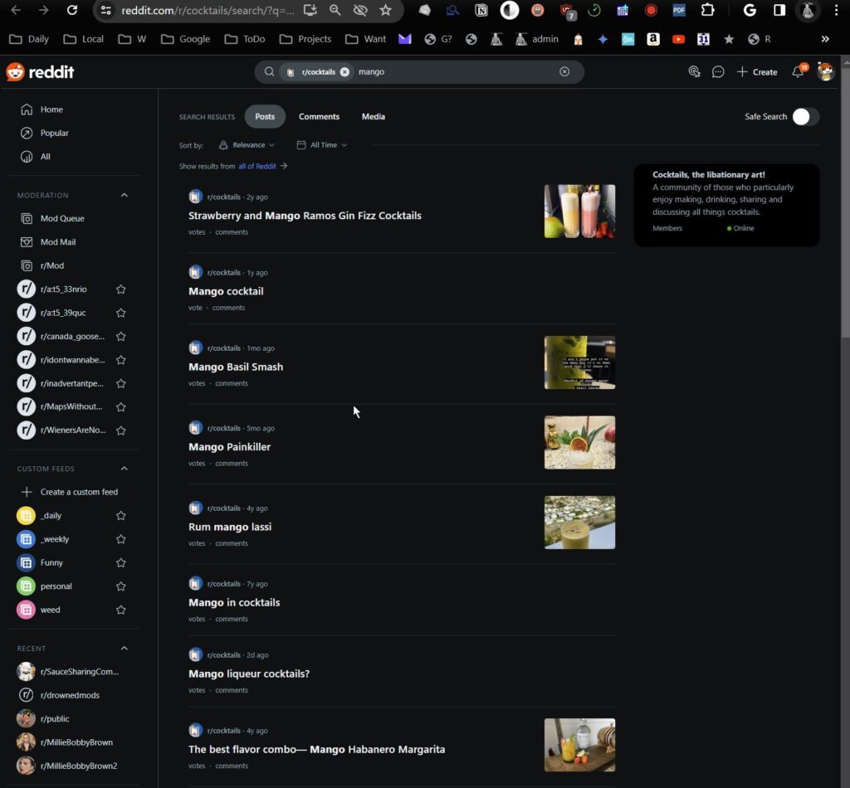Switch to the Media tab
Viewport: 850px width, 788px height.
point(373,117)
